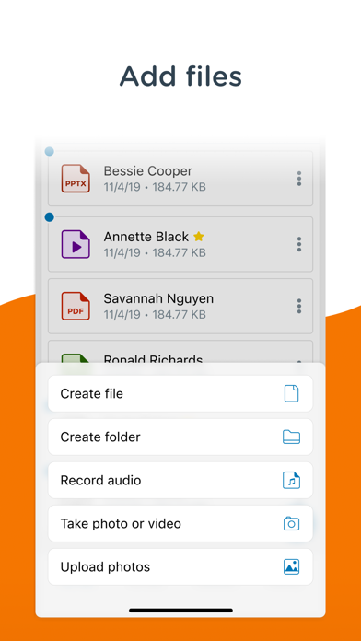Tap date and size under Bessie Cooper

[x=155, y=187]
